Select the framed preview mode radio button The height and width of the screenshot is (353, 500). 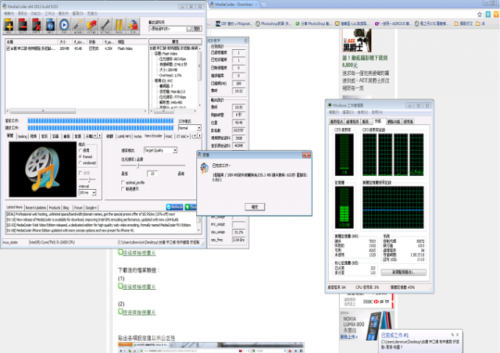pos(80,156)
